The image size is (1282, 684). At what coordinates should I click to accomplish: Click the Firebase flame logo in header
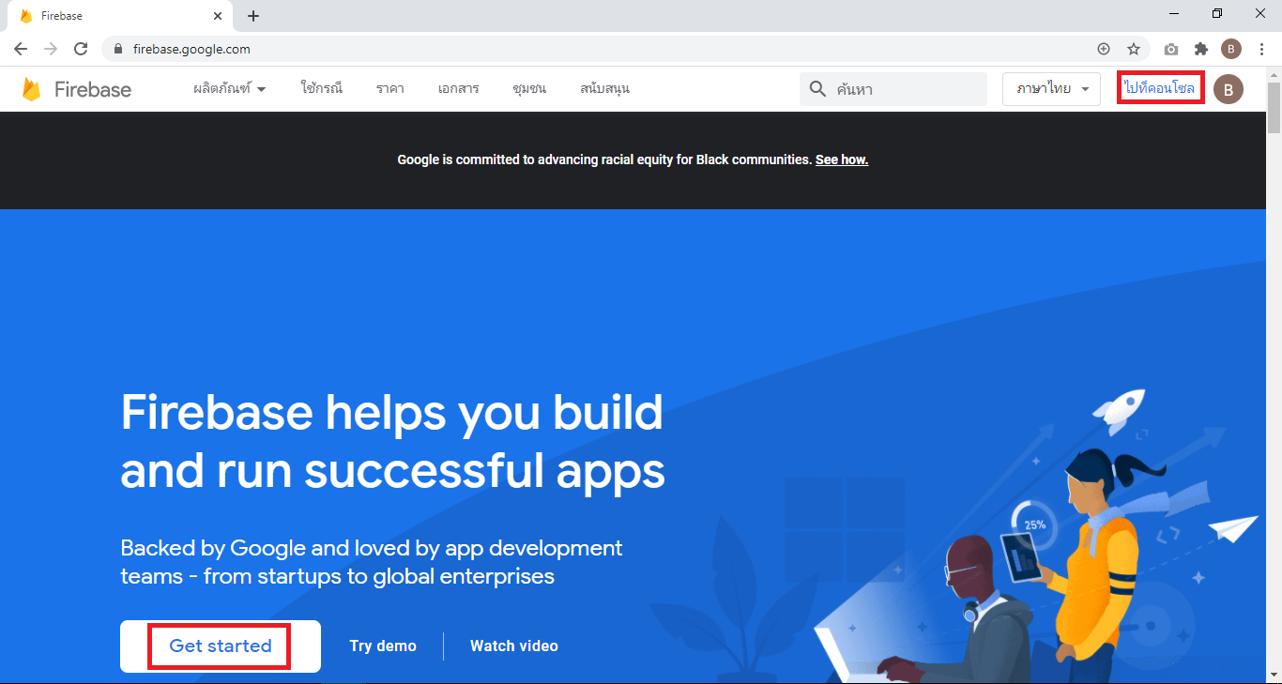point(32,89)
